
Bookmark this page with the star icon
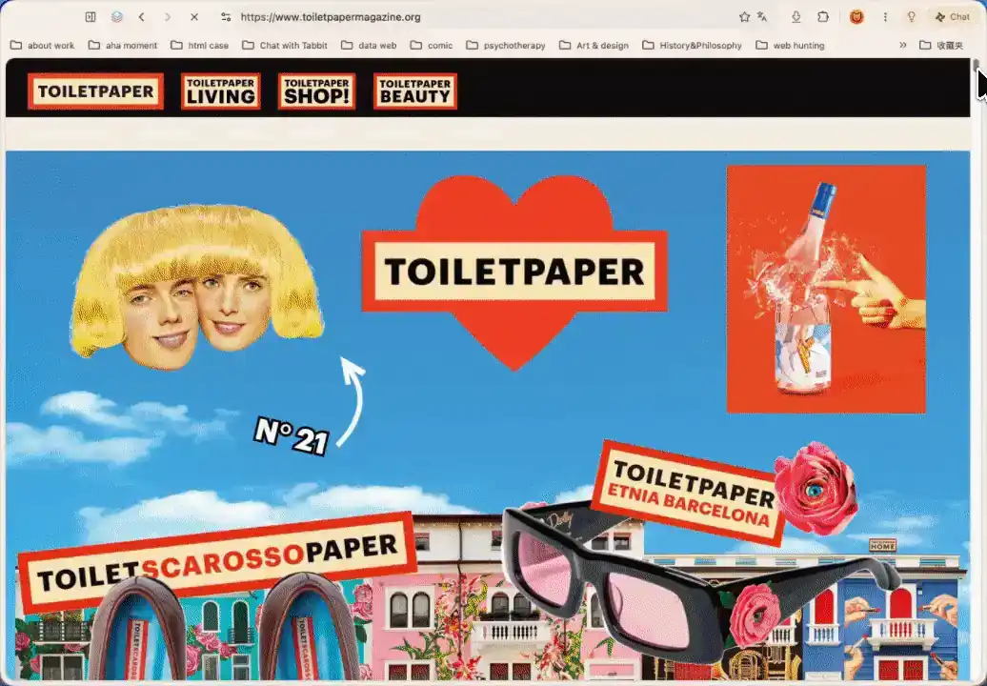click(x=745, y=17)
